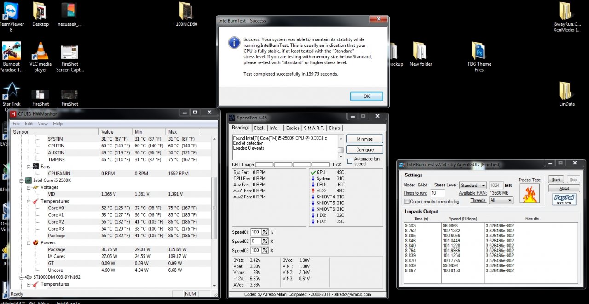Enable Output results to results.log
Screen dimensions: 589x304
pos(406,202)
